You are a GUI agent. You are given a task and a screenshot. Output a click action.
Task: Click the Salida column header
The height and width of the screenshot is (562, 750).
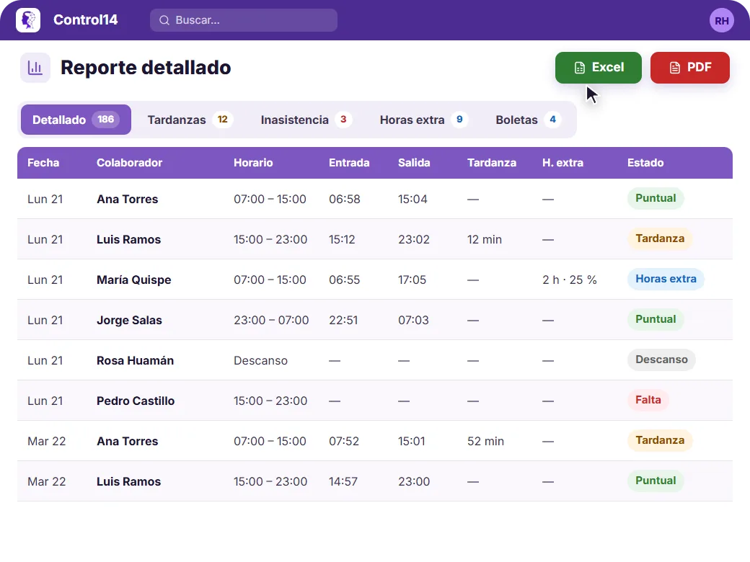tap(414, 163)
